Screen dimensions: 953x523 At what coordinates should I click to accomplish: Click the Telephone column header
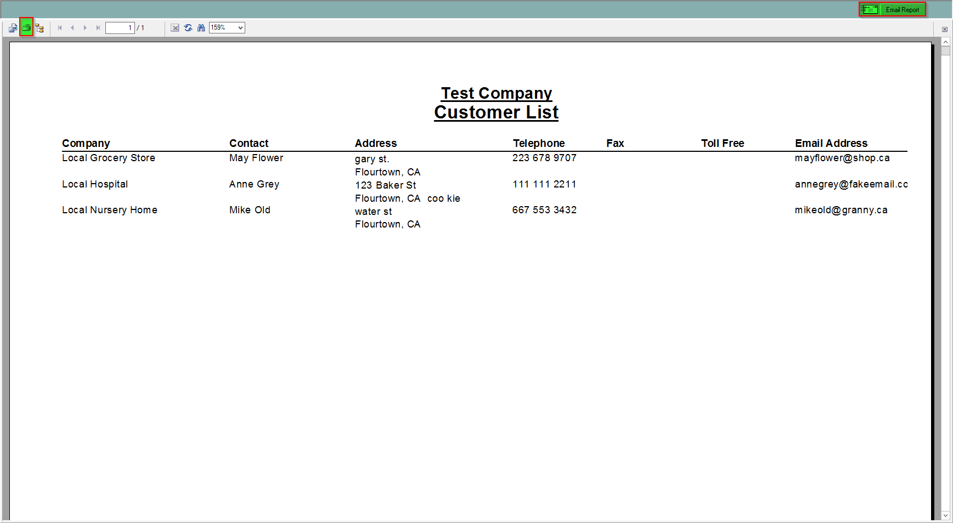(x=539, y=143)
